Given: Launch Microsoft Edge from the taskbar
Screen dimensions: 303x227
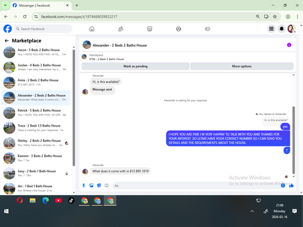Looking at the screenshot, I should 45,200.
